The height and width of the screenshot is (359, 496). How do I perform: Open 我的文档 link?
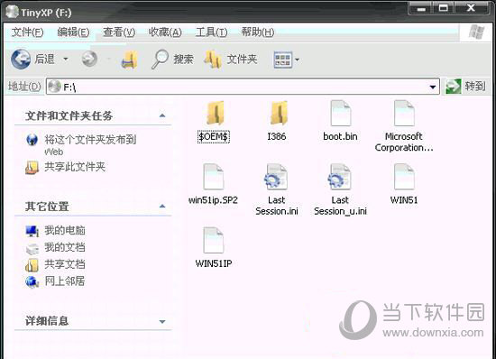(x=65, y=247)
